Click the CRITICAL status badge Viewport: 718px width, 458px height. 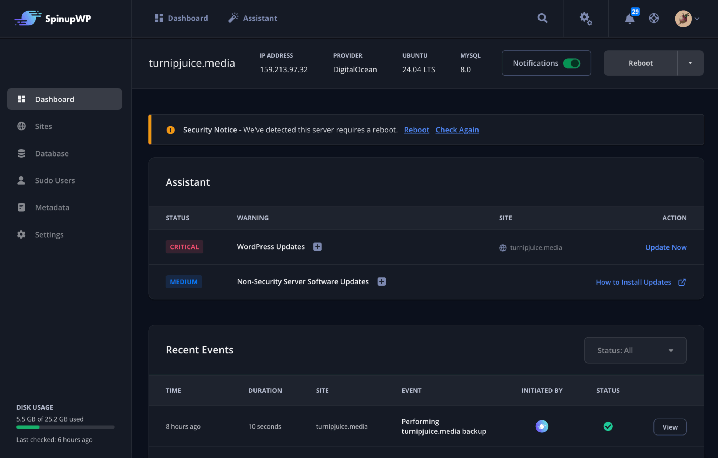(184, 247)
